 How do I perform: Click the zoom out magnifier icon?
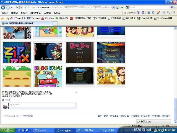pos(168,13)
